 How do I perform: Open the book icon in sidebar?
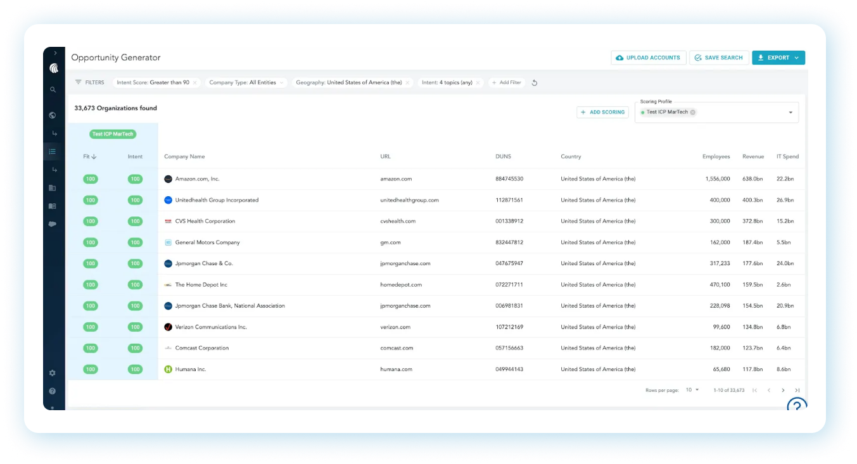pos(53,206)
